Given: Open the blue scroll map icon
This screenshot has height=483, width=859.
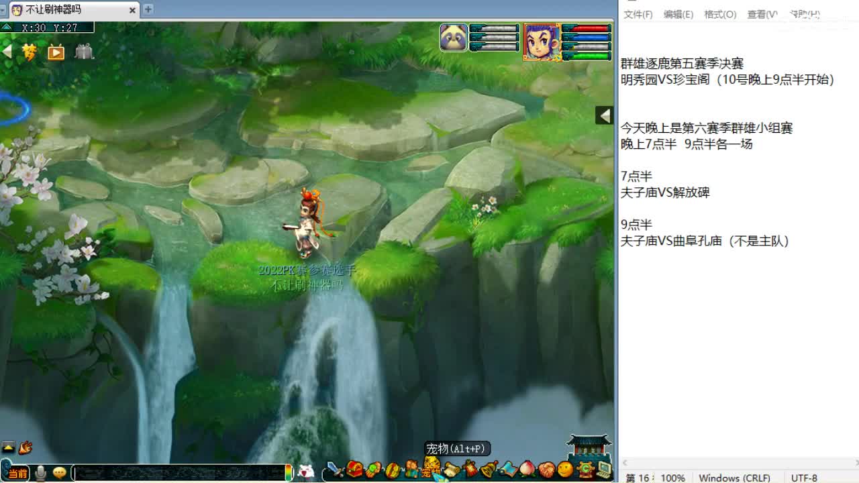Looking at the screenshot, I should (509, 469).
